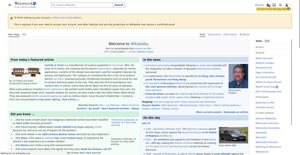Click the Watch star icon

tap(240, 34)
